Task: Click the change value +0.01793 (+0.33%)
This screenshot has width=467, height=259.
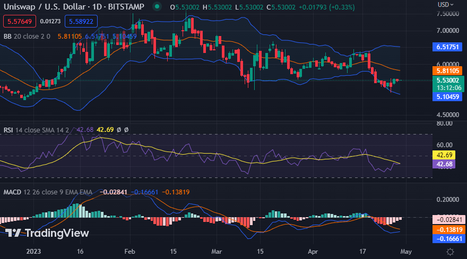Action: coord(326,7)
